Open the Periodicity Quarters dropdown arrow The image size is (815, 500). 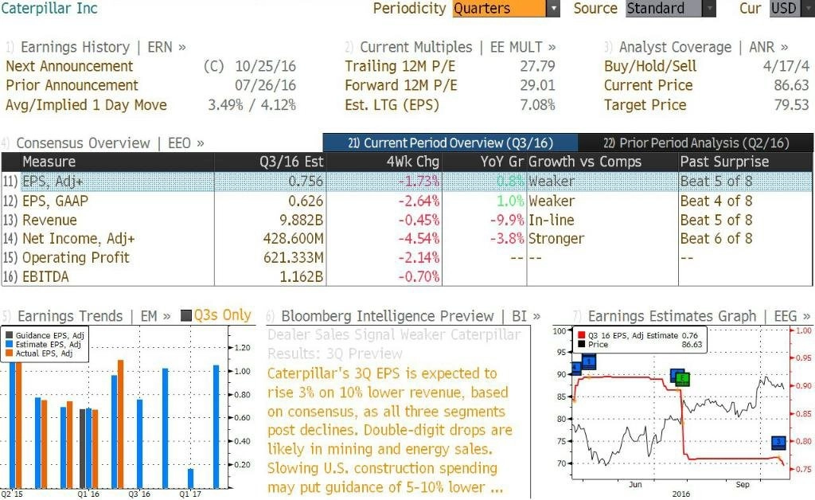coord(554,8)
